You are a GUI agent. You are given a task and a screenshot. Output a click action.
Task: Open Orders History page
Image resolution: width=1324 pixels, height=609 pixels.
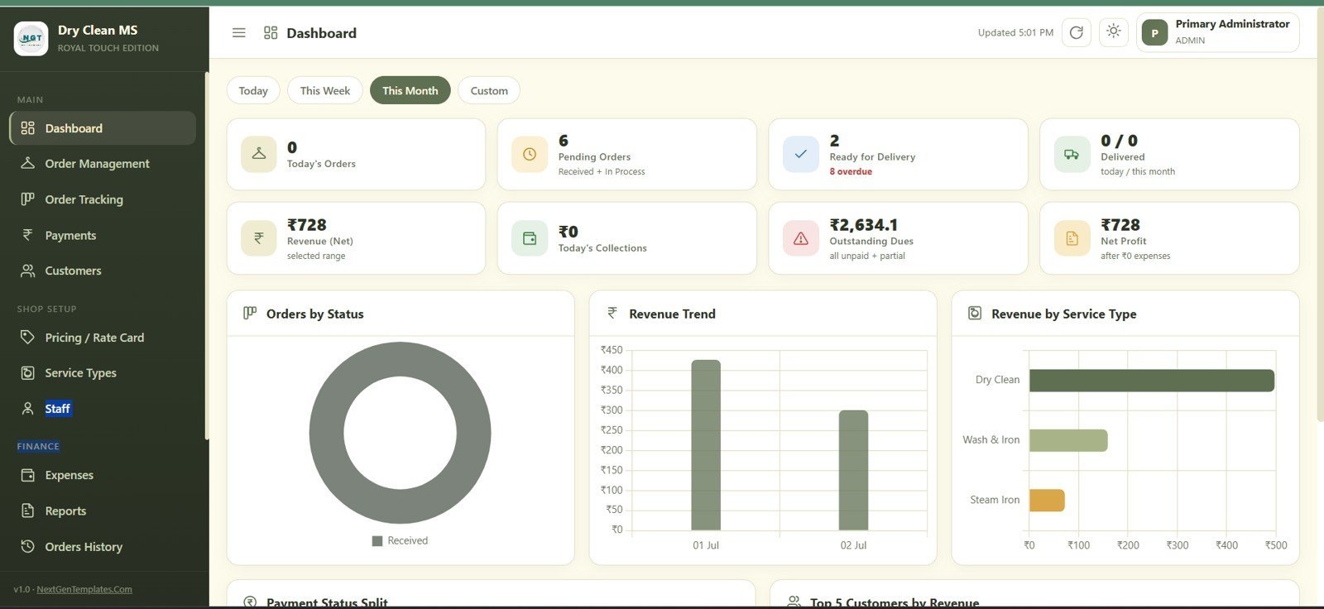tap(103, 546)
